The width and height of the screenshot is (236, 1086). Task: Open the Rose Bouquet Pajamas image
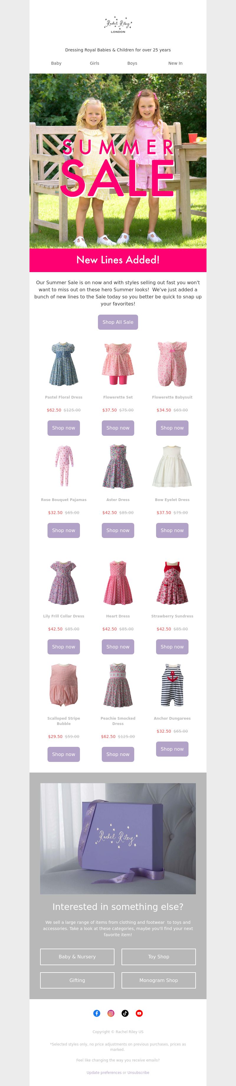pyautogui.click(x=64, y=466)
